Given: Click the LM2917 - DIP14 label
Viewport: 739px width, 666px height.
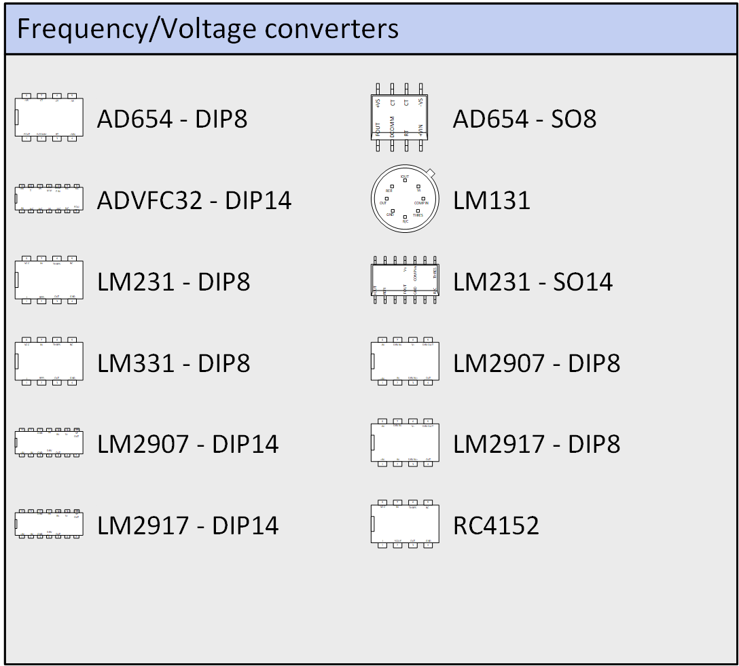Looking at the screenshot, I should 188,525.
